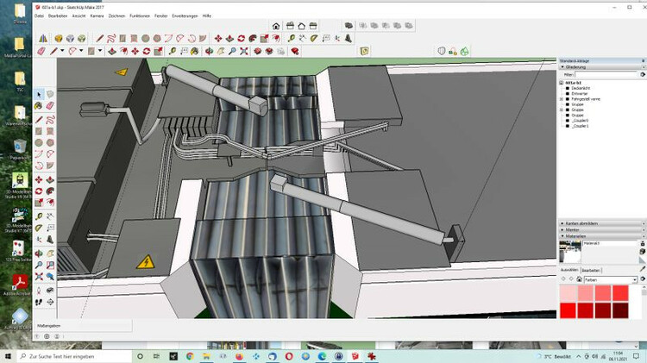Click the current material preview thumbnail

(570, 252)
